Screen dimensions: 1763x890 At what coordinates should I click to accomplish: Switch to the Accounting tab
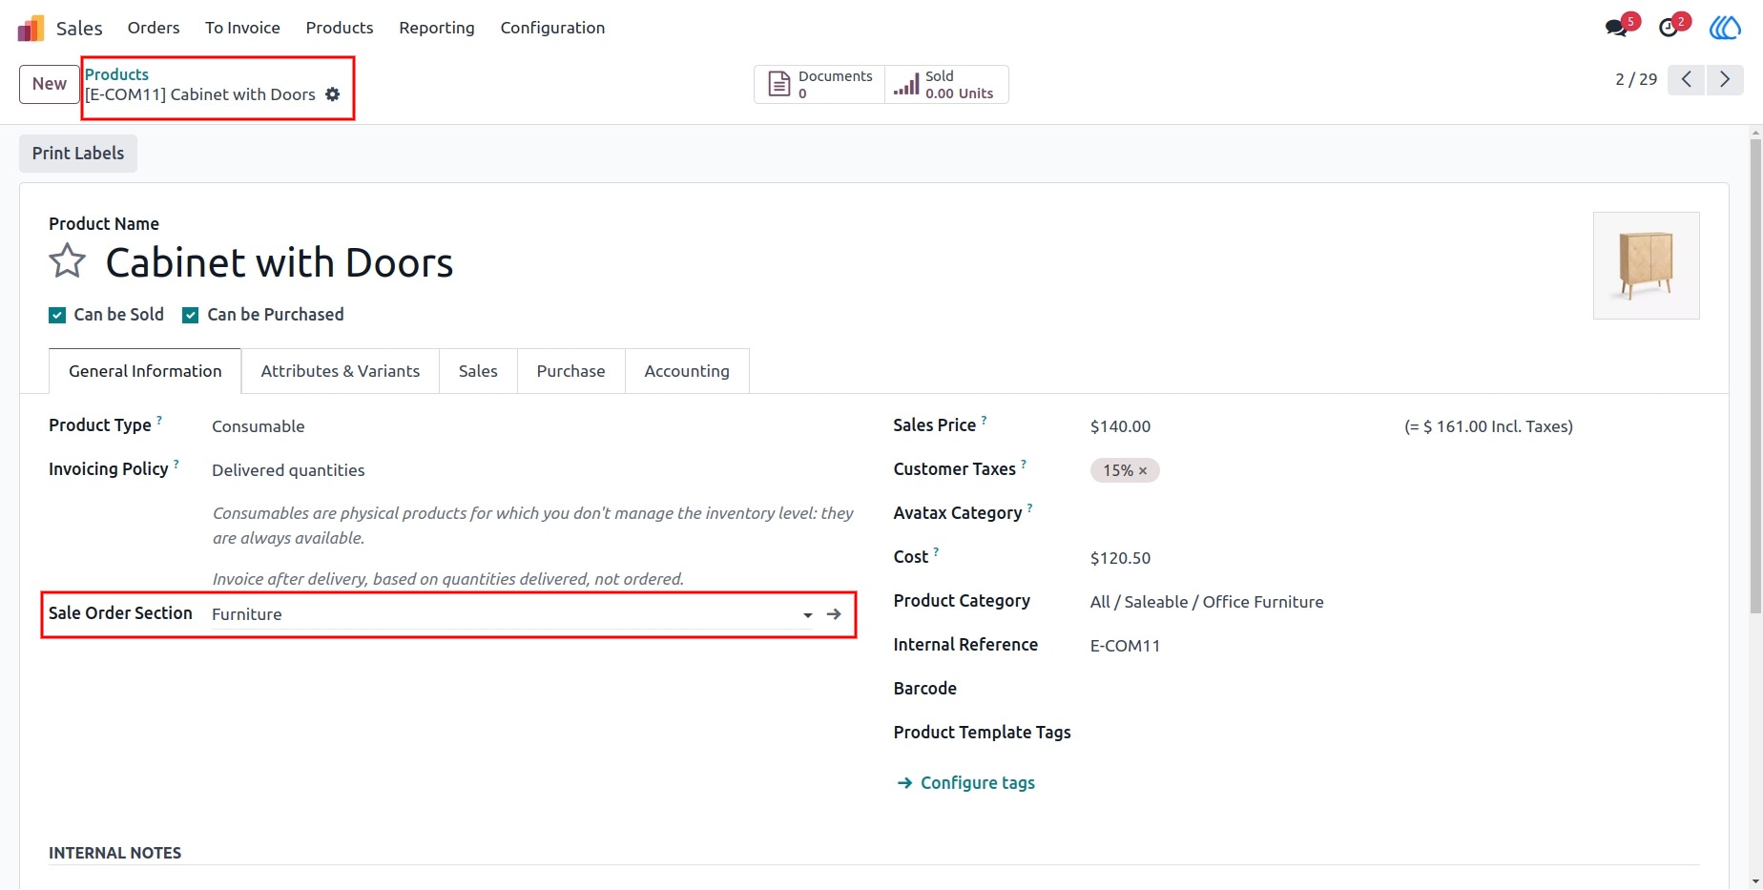tap(687, 371)
